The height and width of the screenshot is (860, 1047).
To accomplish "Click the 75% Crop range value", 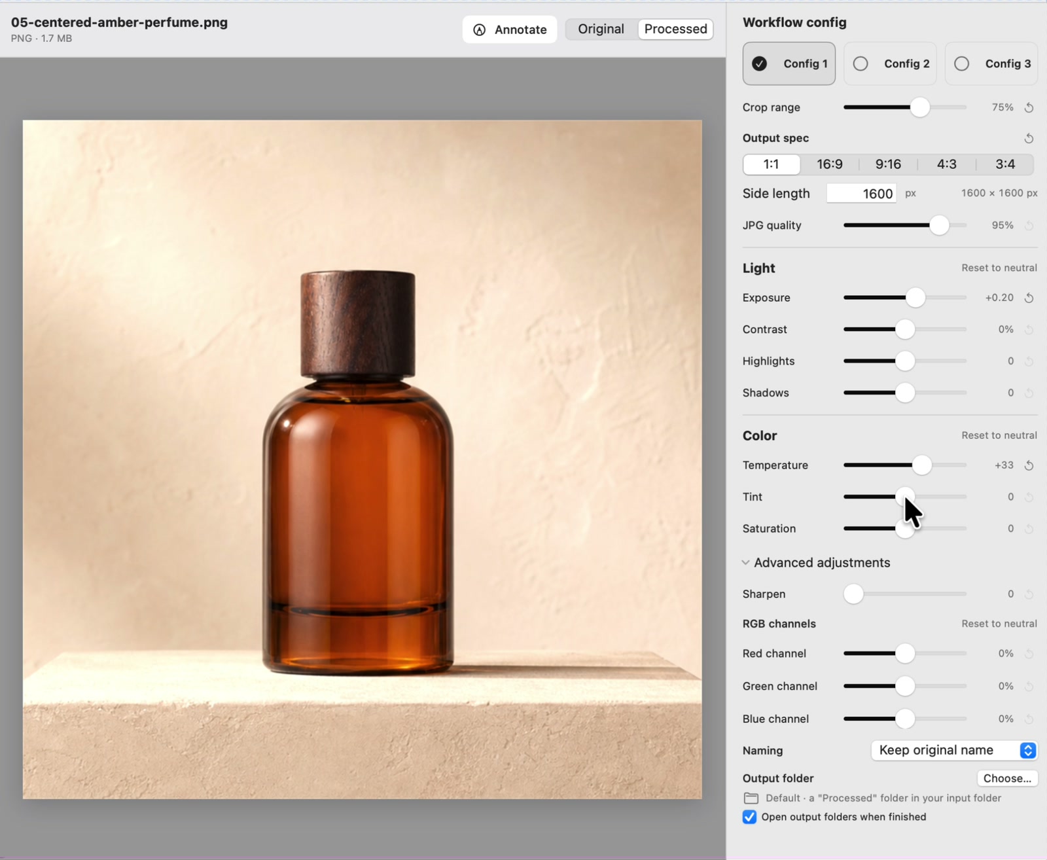I will 1003,107.
